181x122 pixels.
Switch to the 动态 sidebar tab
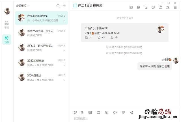[7, 39]
